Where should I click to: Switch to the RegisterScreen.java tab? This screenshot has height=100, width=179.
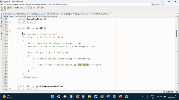tap(83, 14)
